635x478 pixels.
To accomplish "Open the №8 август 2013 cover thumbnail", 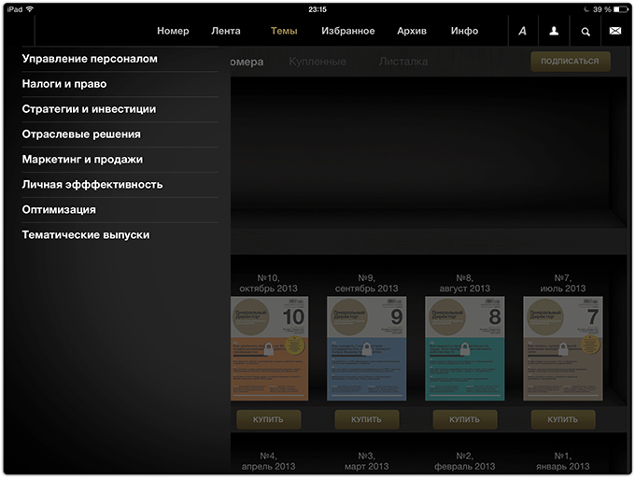I will [x=465, y=348].
